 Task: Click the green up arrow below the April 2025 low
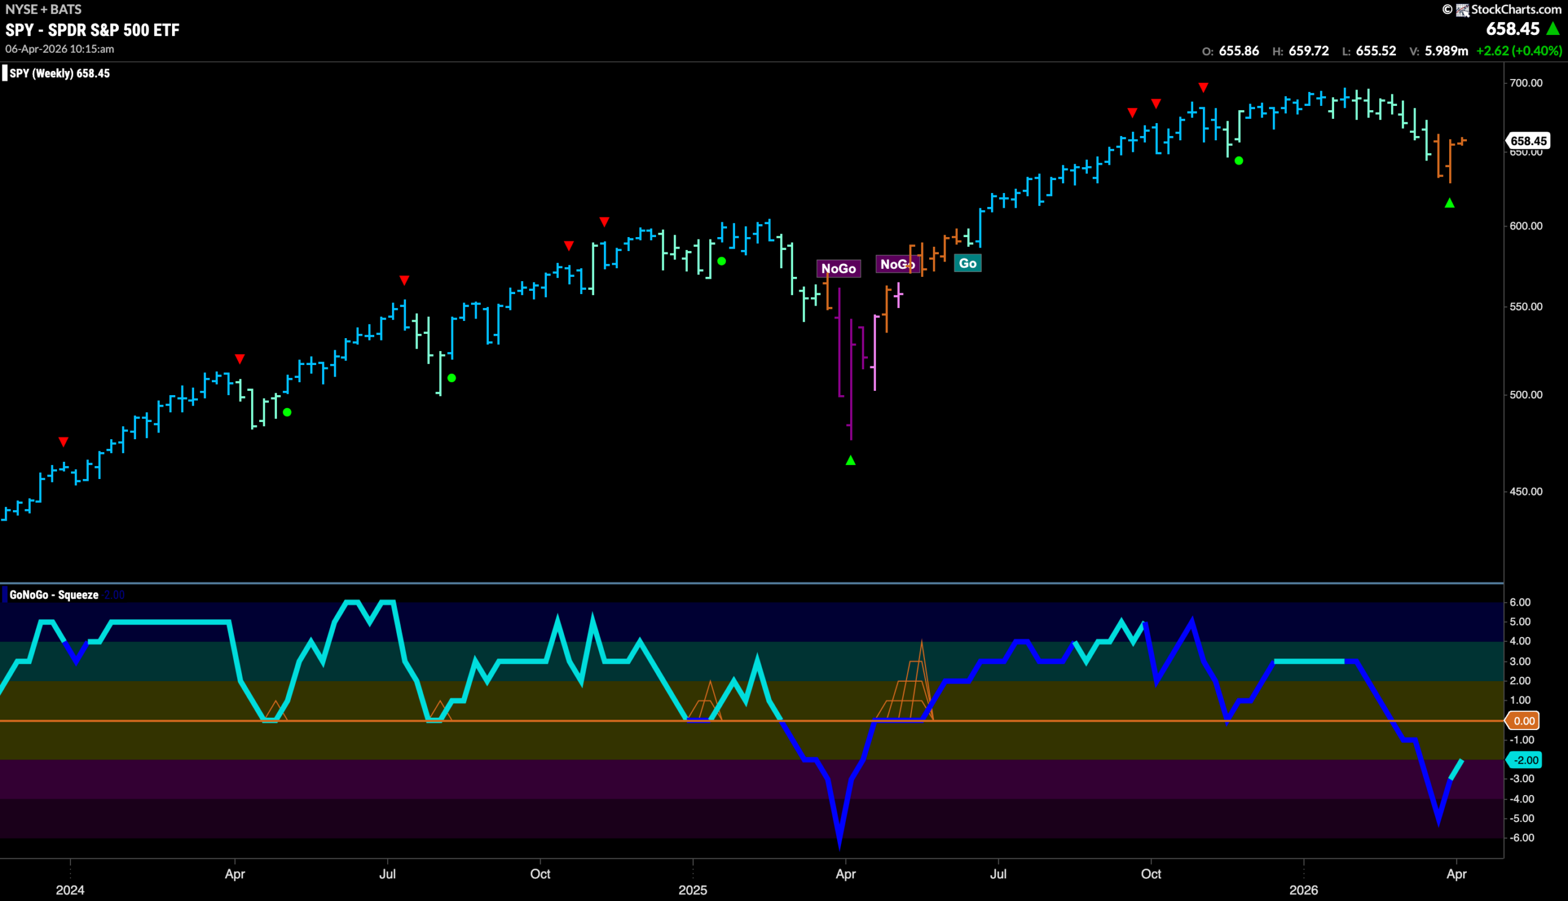(x=851, y=461)
